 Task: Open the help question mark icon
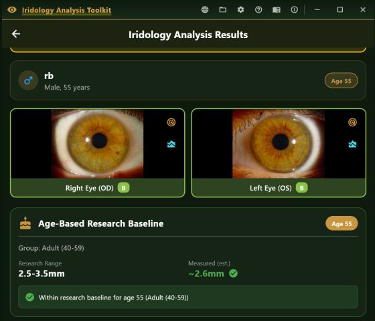(x=258, y=10)
